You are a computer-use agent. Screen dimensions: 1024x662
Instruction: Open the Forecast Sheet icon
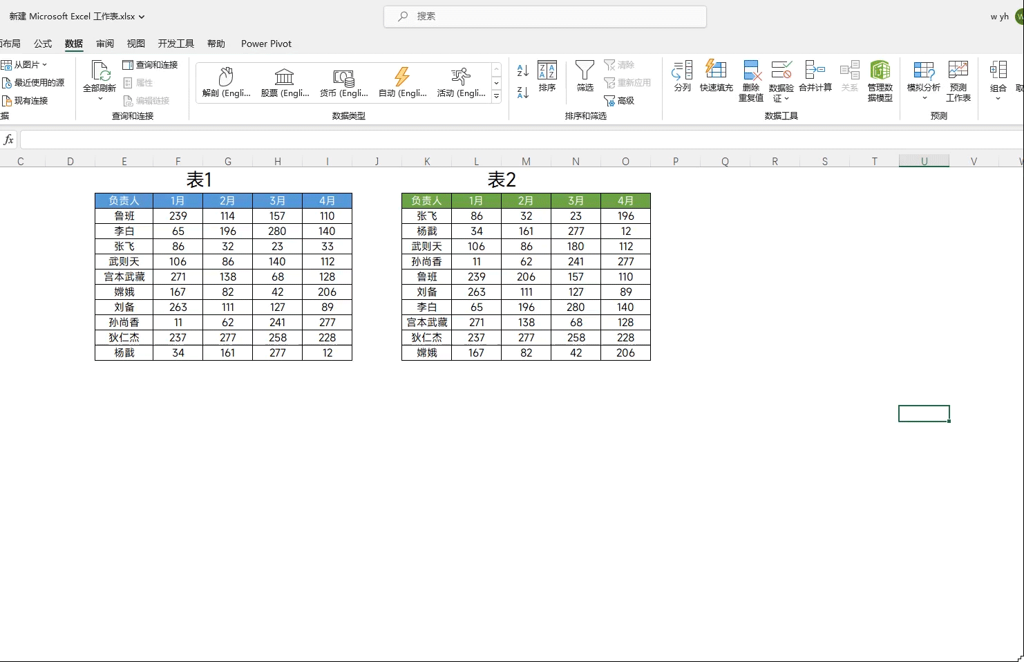tap(958, 70)
